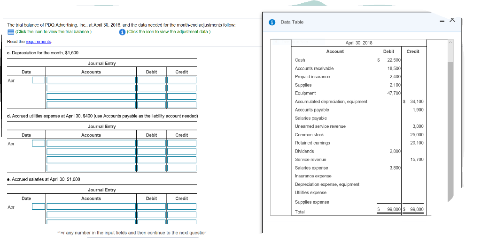Select third account field for utilities entry
This screenshot has width=481, height=242.
91,160
